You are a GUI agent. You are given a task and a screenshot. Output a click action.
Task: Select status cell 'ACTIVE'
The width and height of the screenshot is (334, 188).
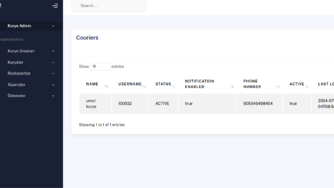click(x=163, y=104)
